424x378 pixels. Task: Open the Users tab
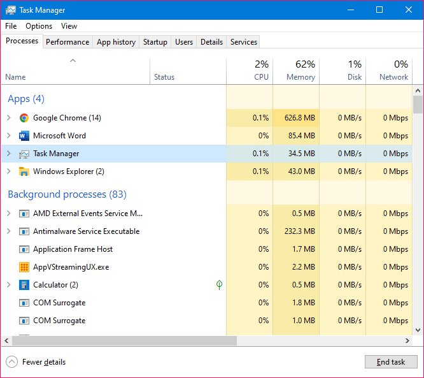click(184, 42)
